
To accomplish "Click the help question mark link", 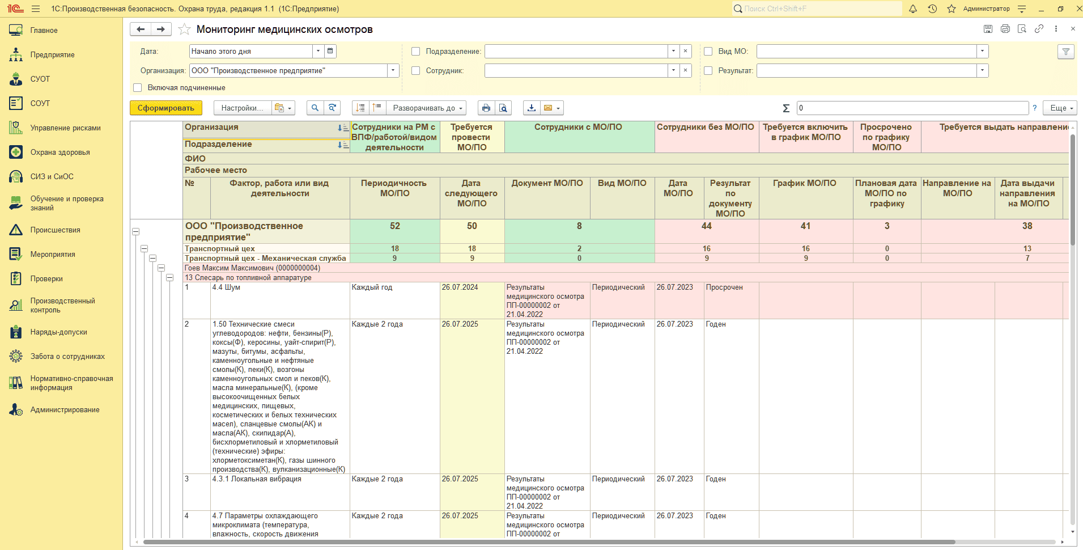I will pos(1034,108).
